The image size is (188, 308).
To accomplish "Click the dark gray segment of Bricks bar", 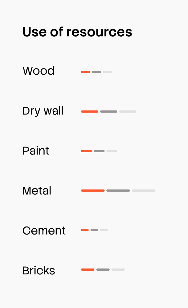I will [103, 269].
